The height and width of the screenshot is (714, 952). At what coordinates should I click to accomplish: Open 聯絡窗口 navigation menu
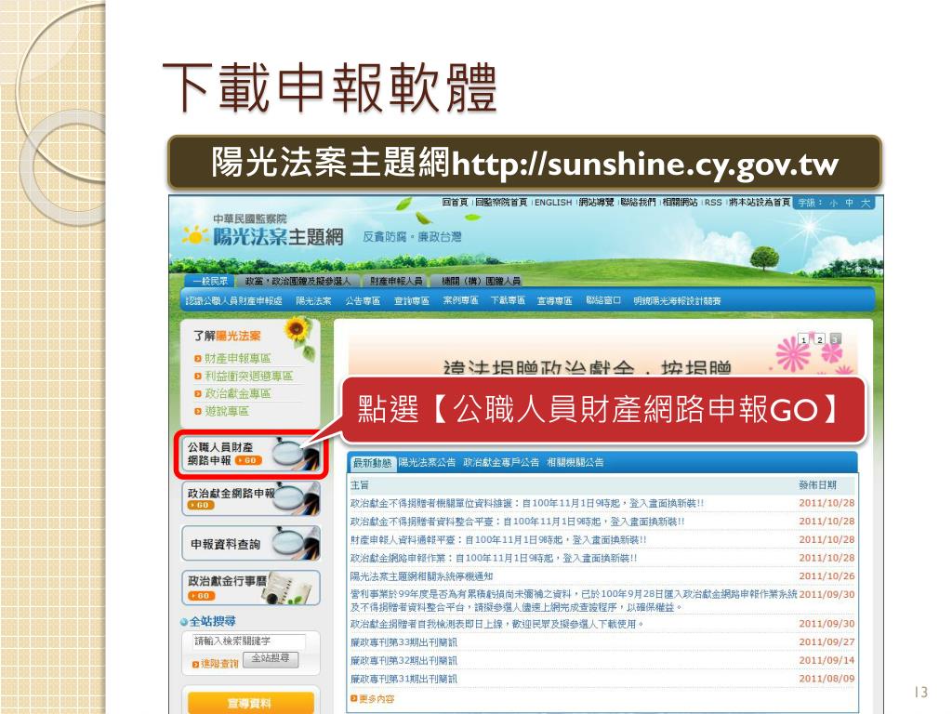point(602,300)
